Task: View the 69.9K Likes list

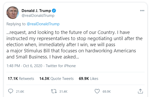Action: coord(89,79)
